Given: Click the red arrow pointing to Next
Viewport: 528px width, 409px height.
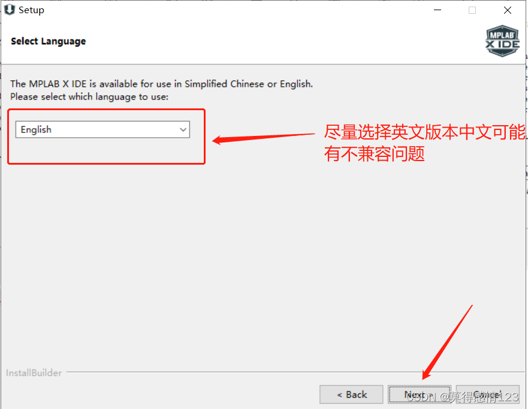Looking at the screenshot, I should click(447, 342).
